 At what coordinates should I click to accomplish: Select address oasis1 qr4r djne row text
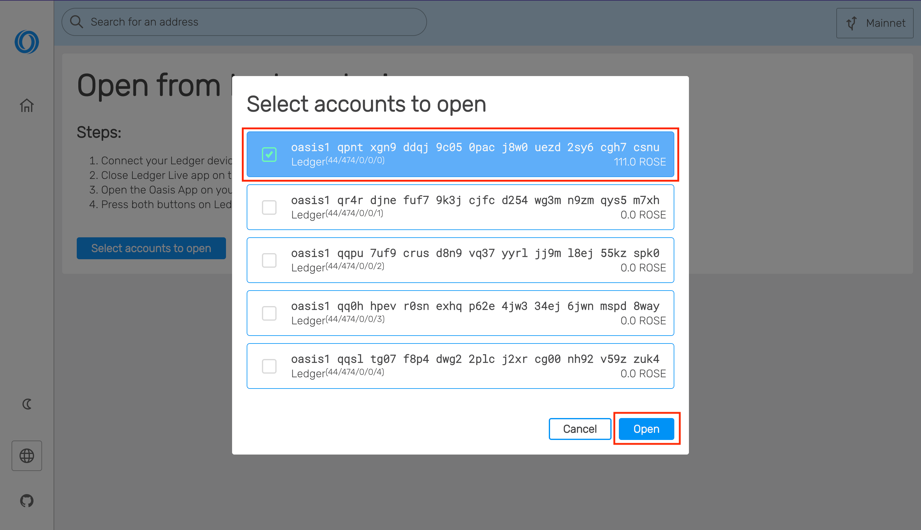tap(475, 200)
